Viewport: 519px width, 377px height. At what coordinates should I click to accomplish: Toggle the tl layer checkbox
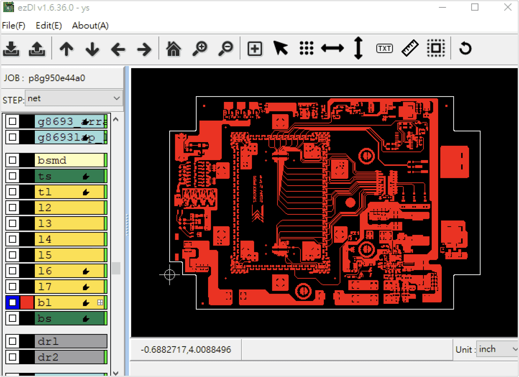click(12, 192)
